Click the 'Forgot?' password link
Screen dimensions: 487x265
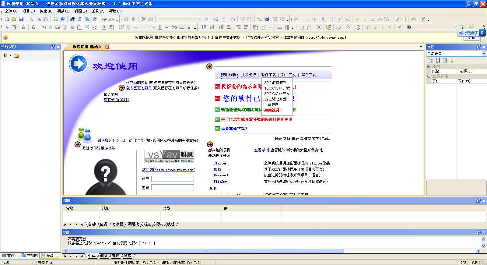[121, 140]
